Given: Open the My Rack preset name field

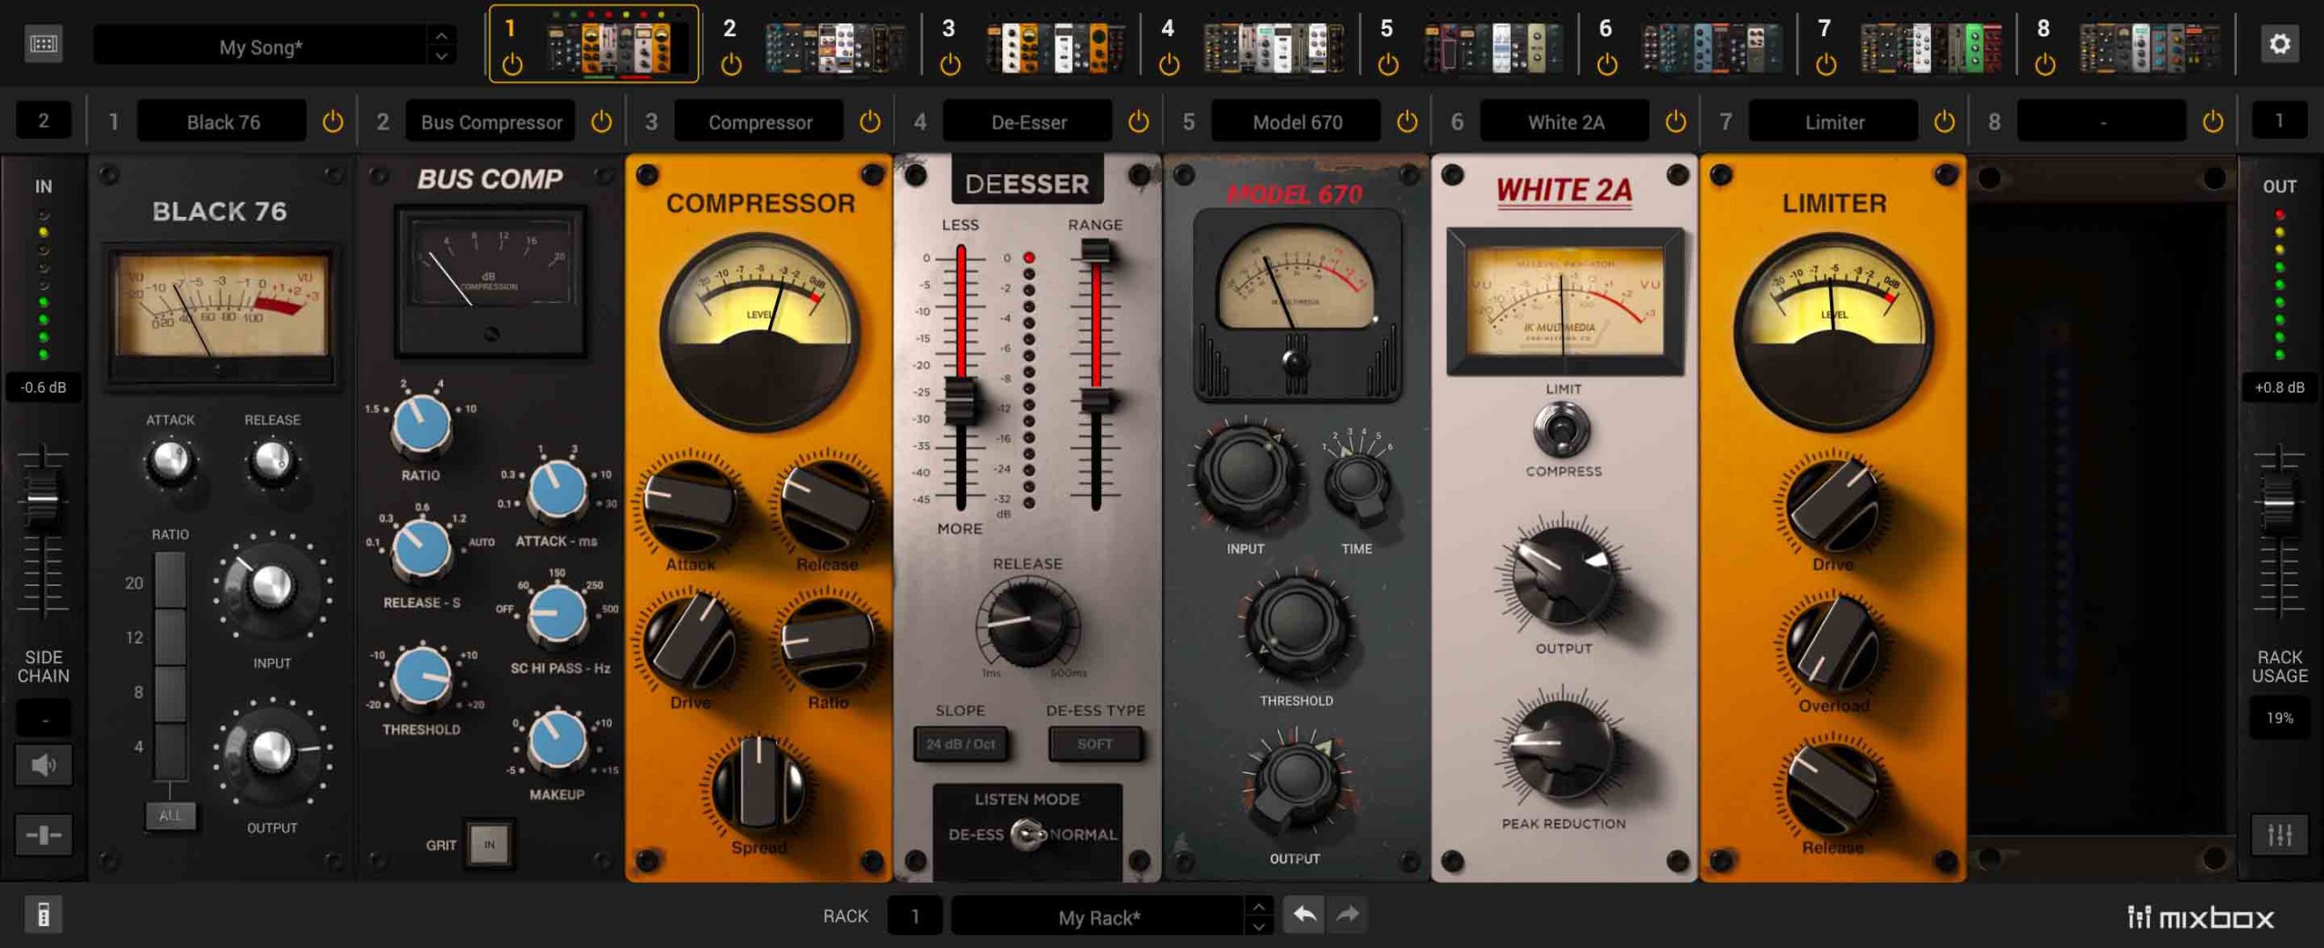Looking at the screenshot, I should (x=1098, y=916).
